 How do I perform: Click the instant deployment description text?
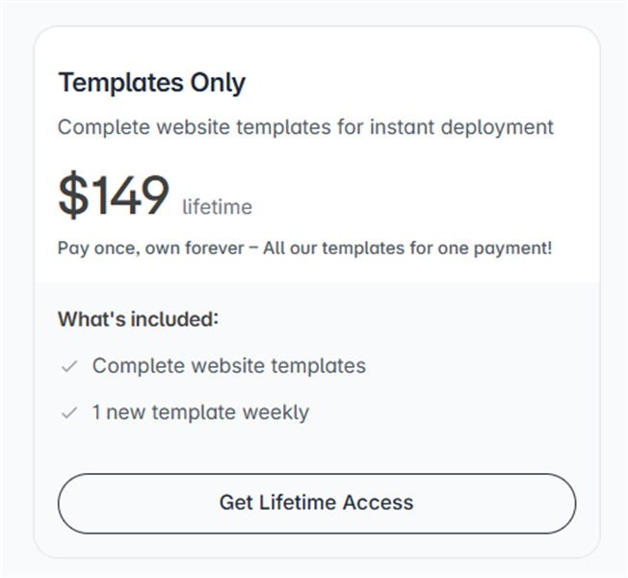[305, 128]
